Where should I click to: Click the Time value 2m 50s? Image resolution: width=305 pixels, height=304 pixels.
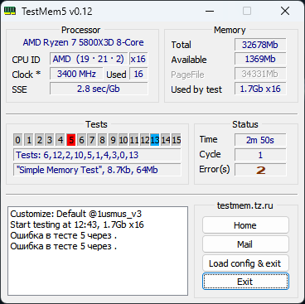coord(260,140)
